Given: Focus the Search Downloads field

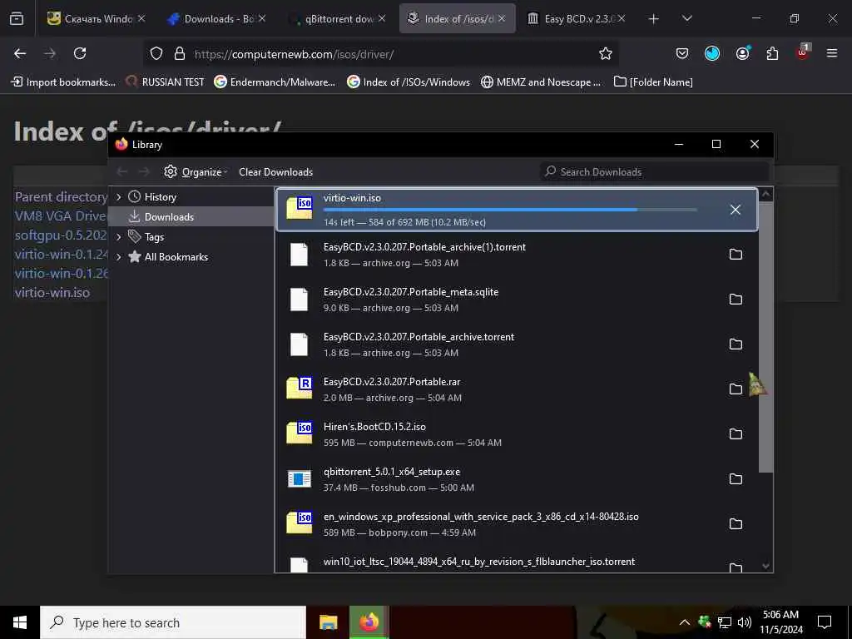Looking at the screenshot, I should tap(654, 171).
